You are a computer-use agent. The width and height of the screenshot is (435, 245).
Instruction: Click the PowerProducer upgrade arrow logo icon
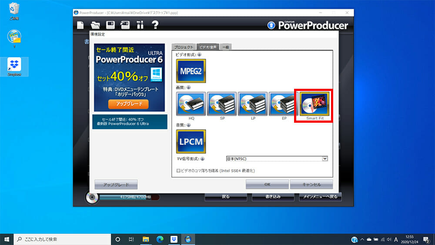[x=271, y=25]
